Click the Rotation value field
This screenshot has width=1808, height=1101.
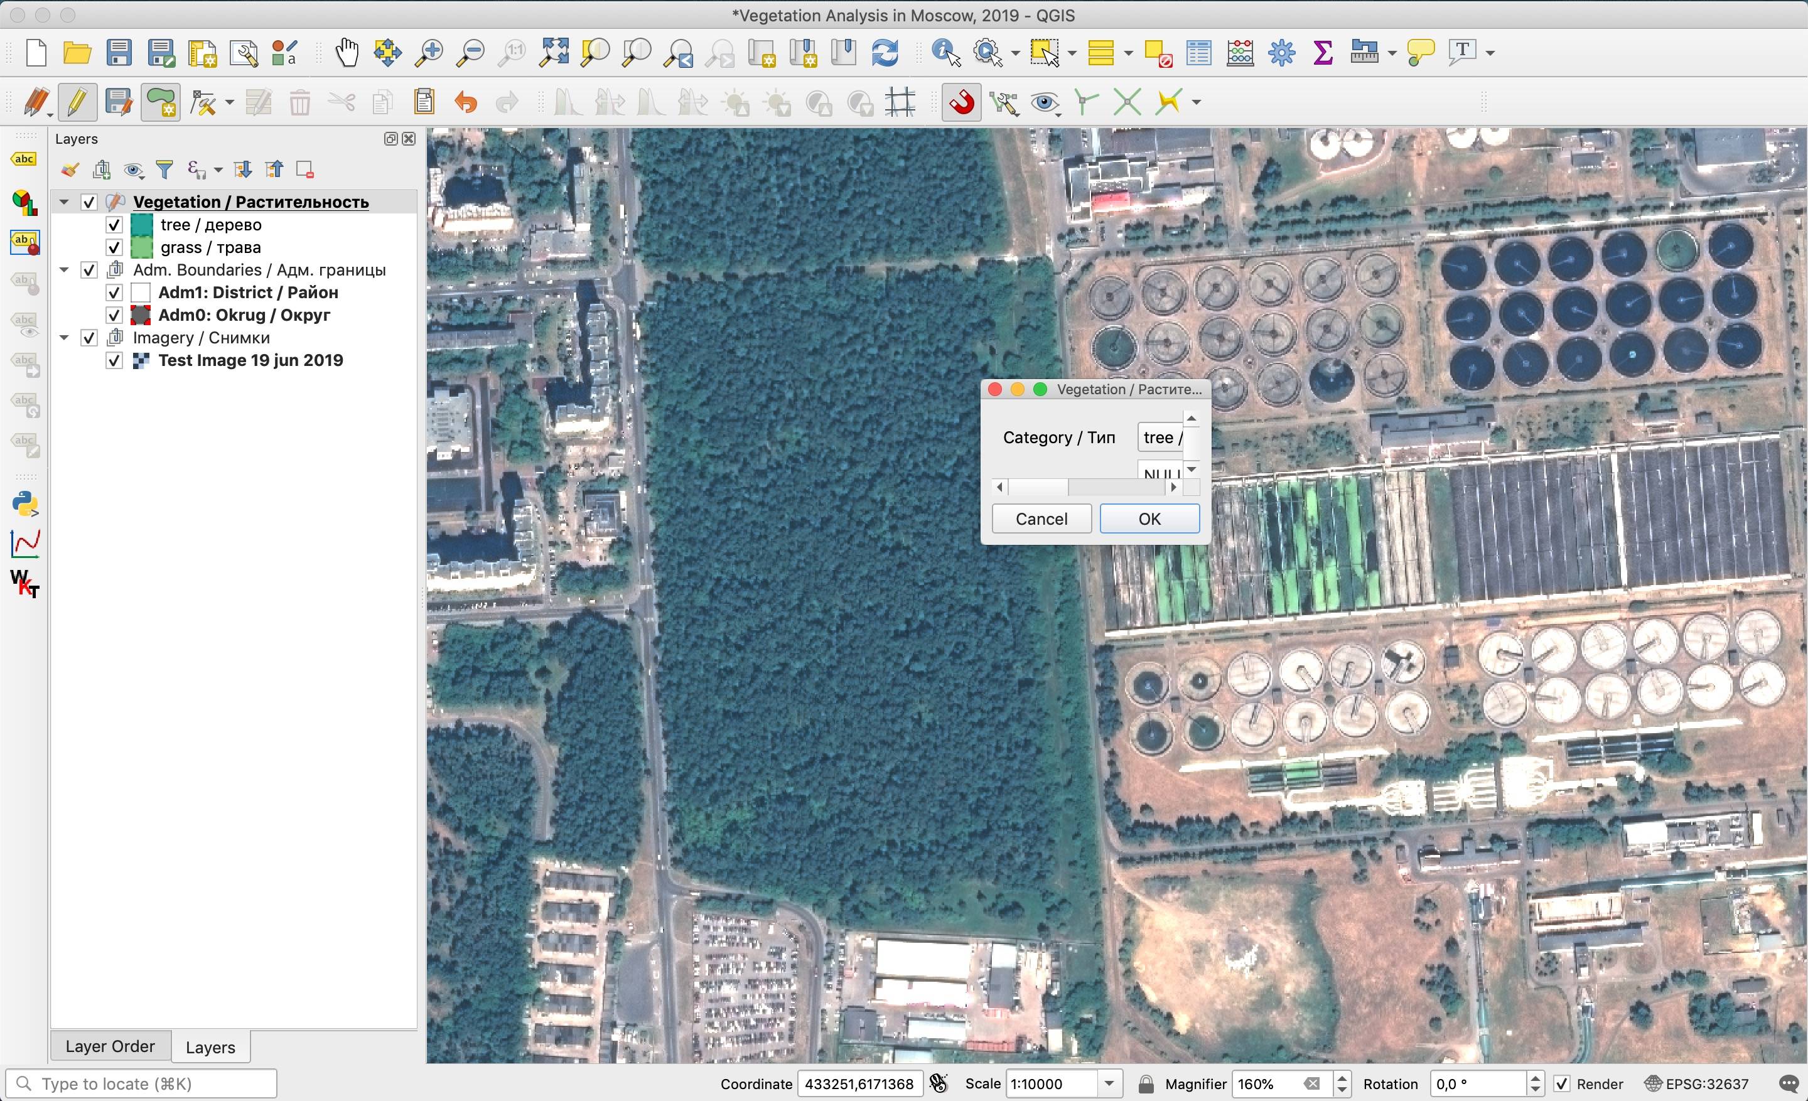point(1478,1084)
